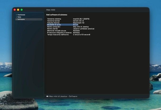Expand the Rete chevron in sidebar

point(16,17)
